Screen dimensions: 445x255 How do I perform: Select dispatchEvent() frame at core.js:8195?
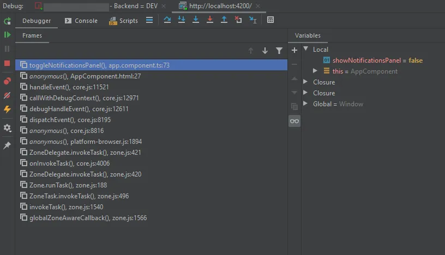coord(151,120)
